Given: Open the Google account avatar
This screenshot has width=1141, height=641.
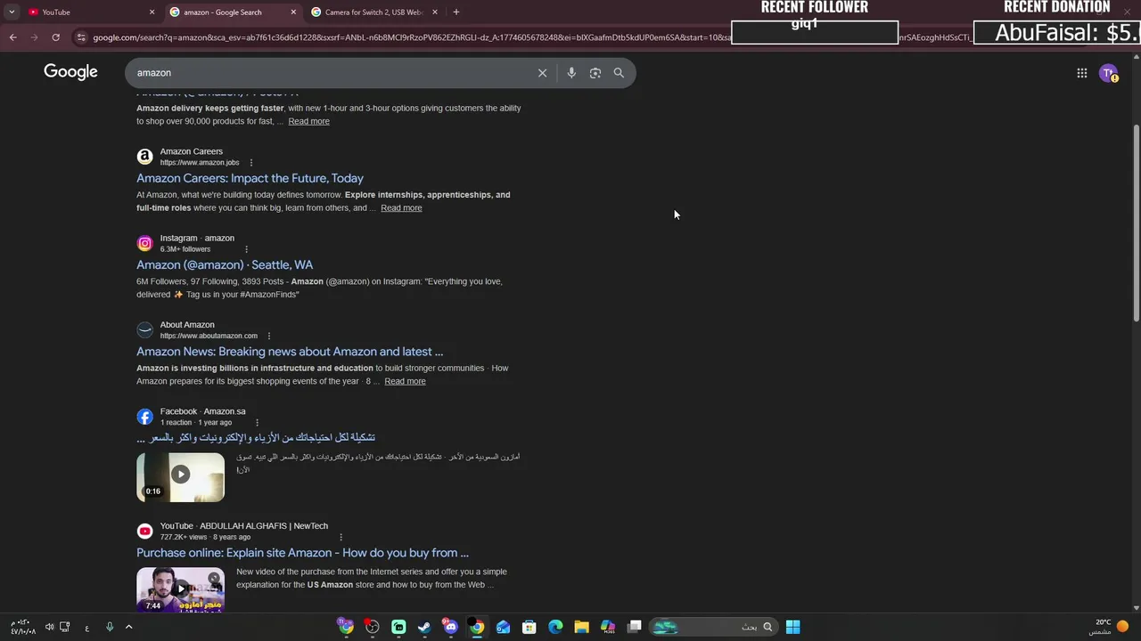Looking at the screenshot, I should (x=1108, y=73).
